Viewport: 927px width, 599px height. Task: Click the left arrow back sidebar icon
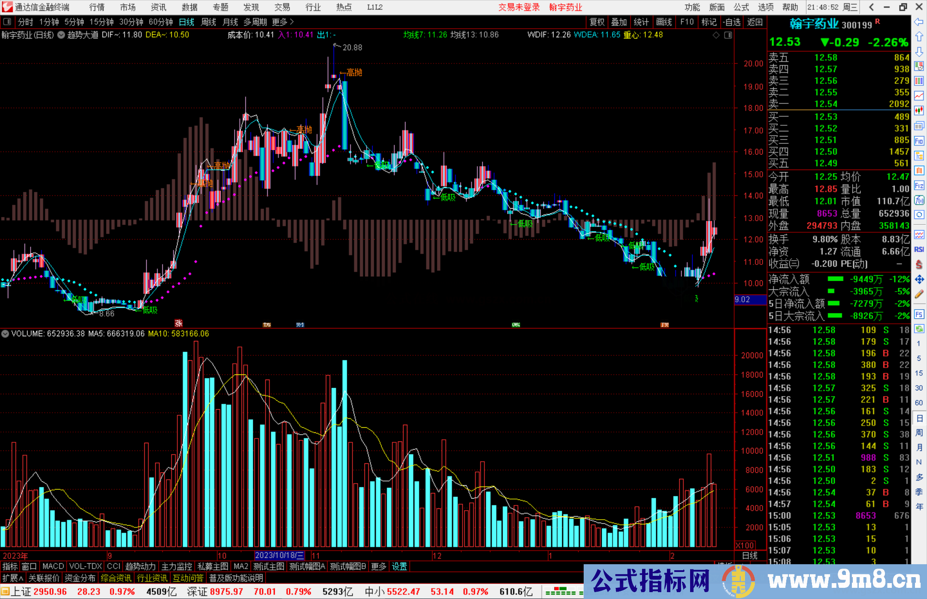point(919,21)
